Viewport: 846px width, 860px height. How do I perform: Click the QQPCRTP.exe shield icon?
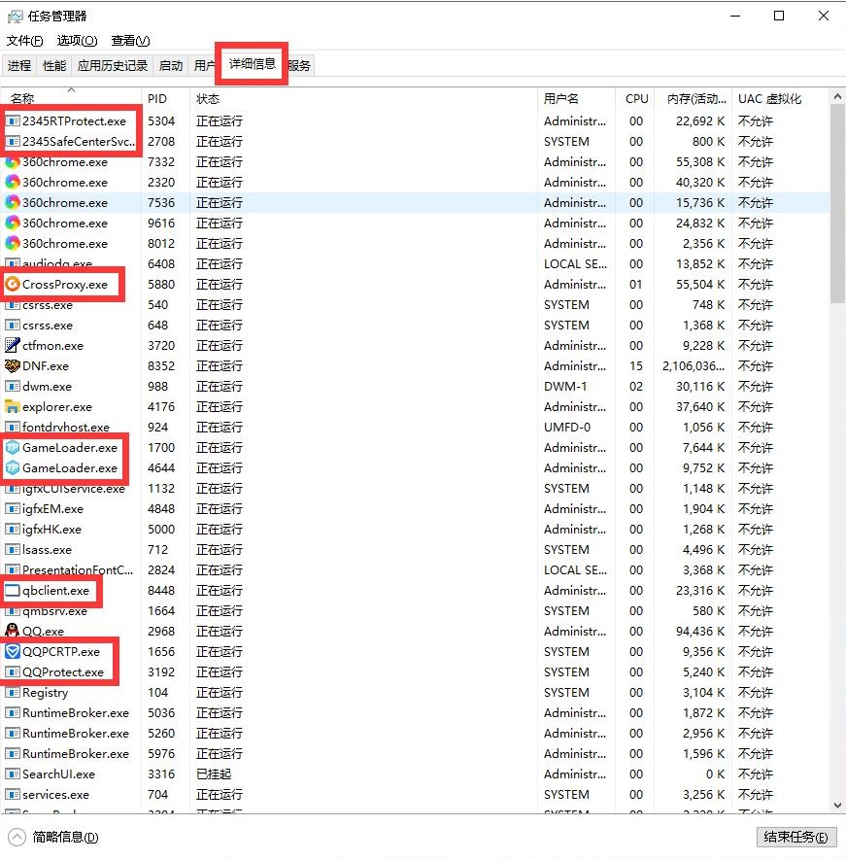click(12, 652)
